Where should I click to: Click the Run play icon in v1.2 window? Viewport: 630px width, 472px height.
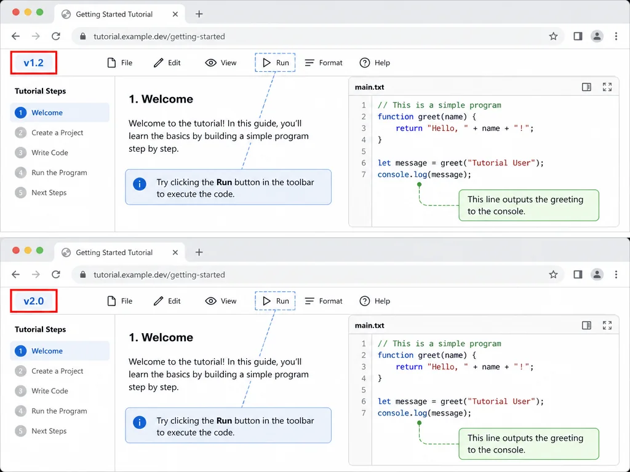click(x=266, y=63)
